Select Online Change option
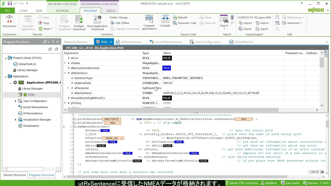Viewport: 331px width, 186px height. (118, 18)
